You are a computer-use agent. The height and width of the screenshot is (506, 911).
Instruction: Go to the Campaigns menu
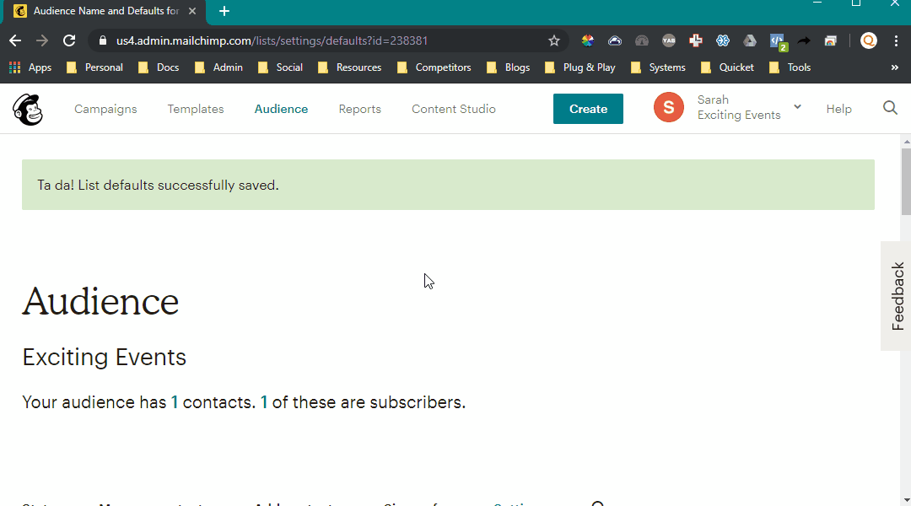tap(105, 110)
